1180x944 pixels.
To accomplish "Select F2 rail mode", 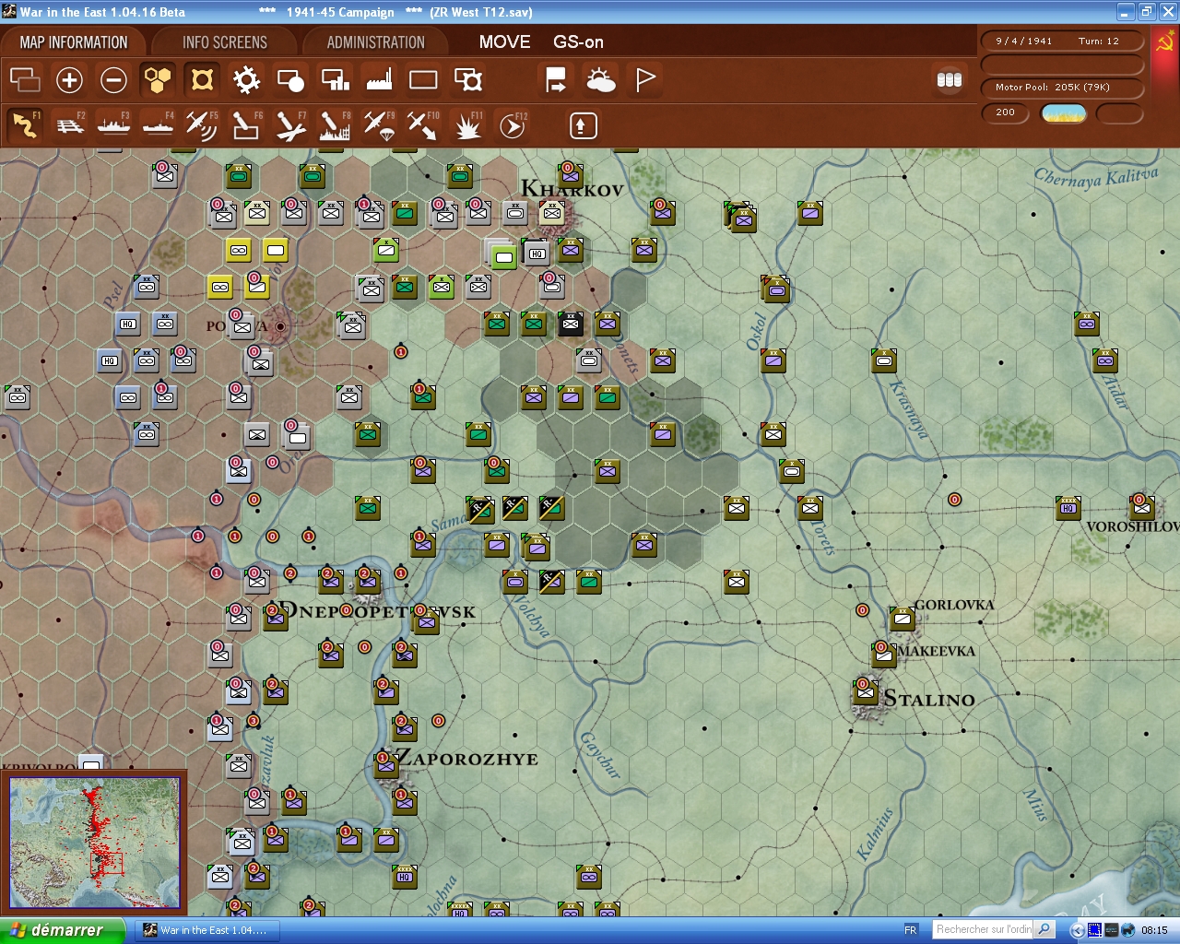I will pyautogui.click(x=69, y=124).
